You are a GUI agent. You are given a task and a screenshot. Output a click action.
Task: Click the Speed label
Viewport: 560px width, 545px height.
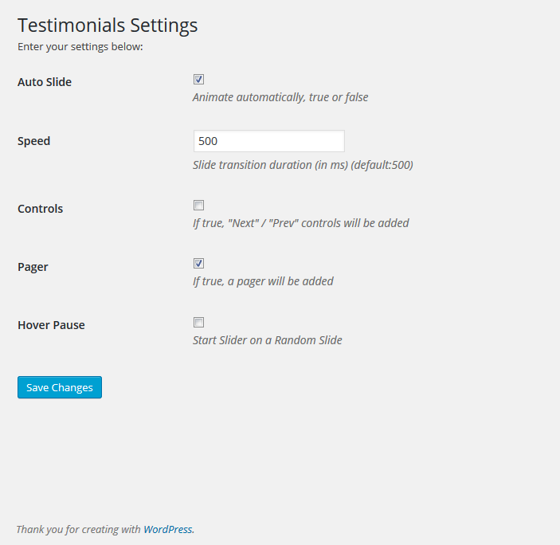[x=34, y=141]
